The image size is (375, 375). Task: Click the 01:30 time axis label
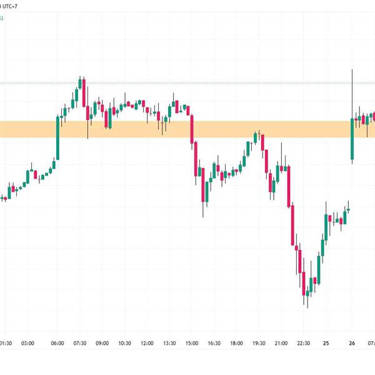[x=6, y=343]
